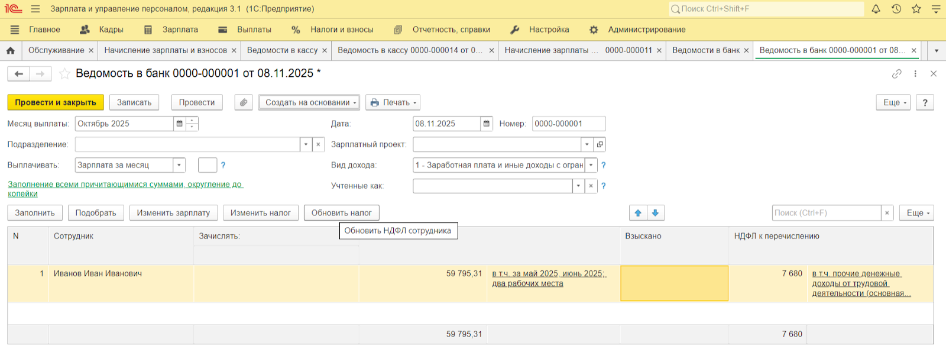
Task: Open calendar picker for the Дата field
Action: tap(487, 124)
